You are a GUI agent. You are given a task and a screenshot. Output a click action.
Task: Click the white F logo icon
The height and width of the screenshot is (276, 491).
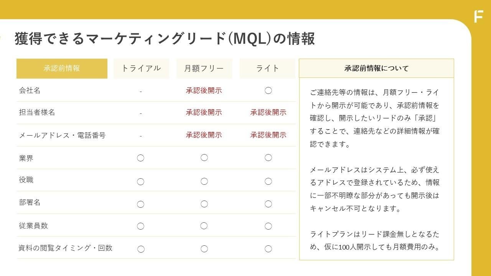coord(478,16)
